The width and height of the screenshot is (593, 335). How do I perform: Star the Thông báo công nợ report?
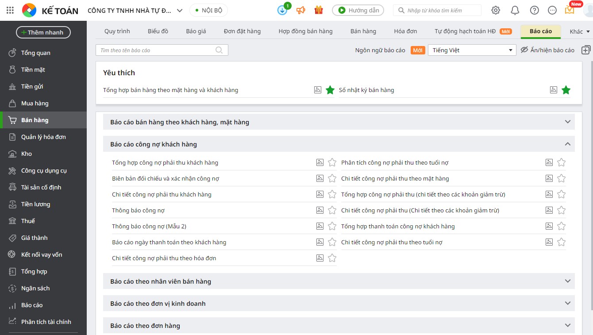click(332, 210)
